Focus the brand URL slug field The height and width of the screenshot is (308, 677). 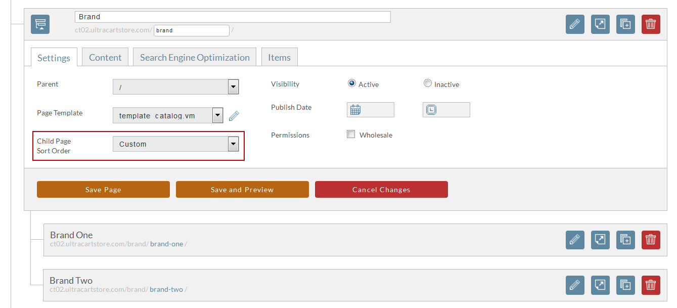[x=192, y=30]
